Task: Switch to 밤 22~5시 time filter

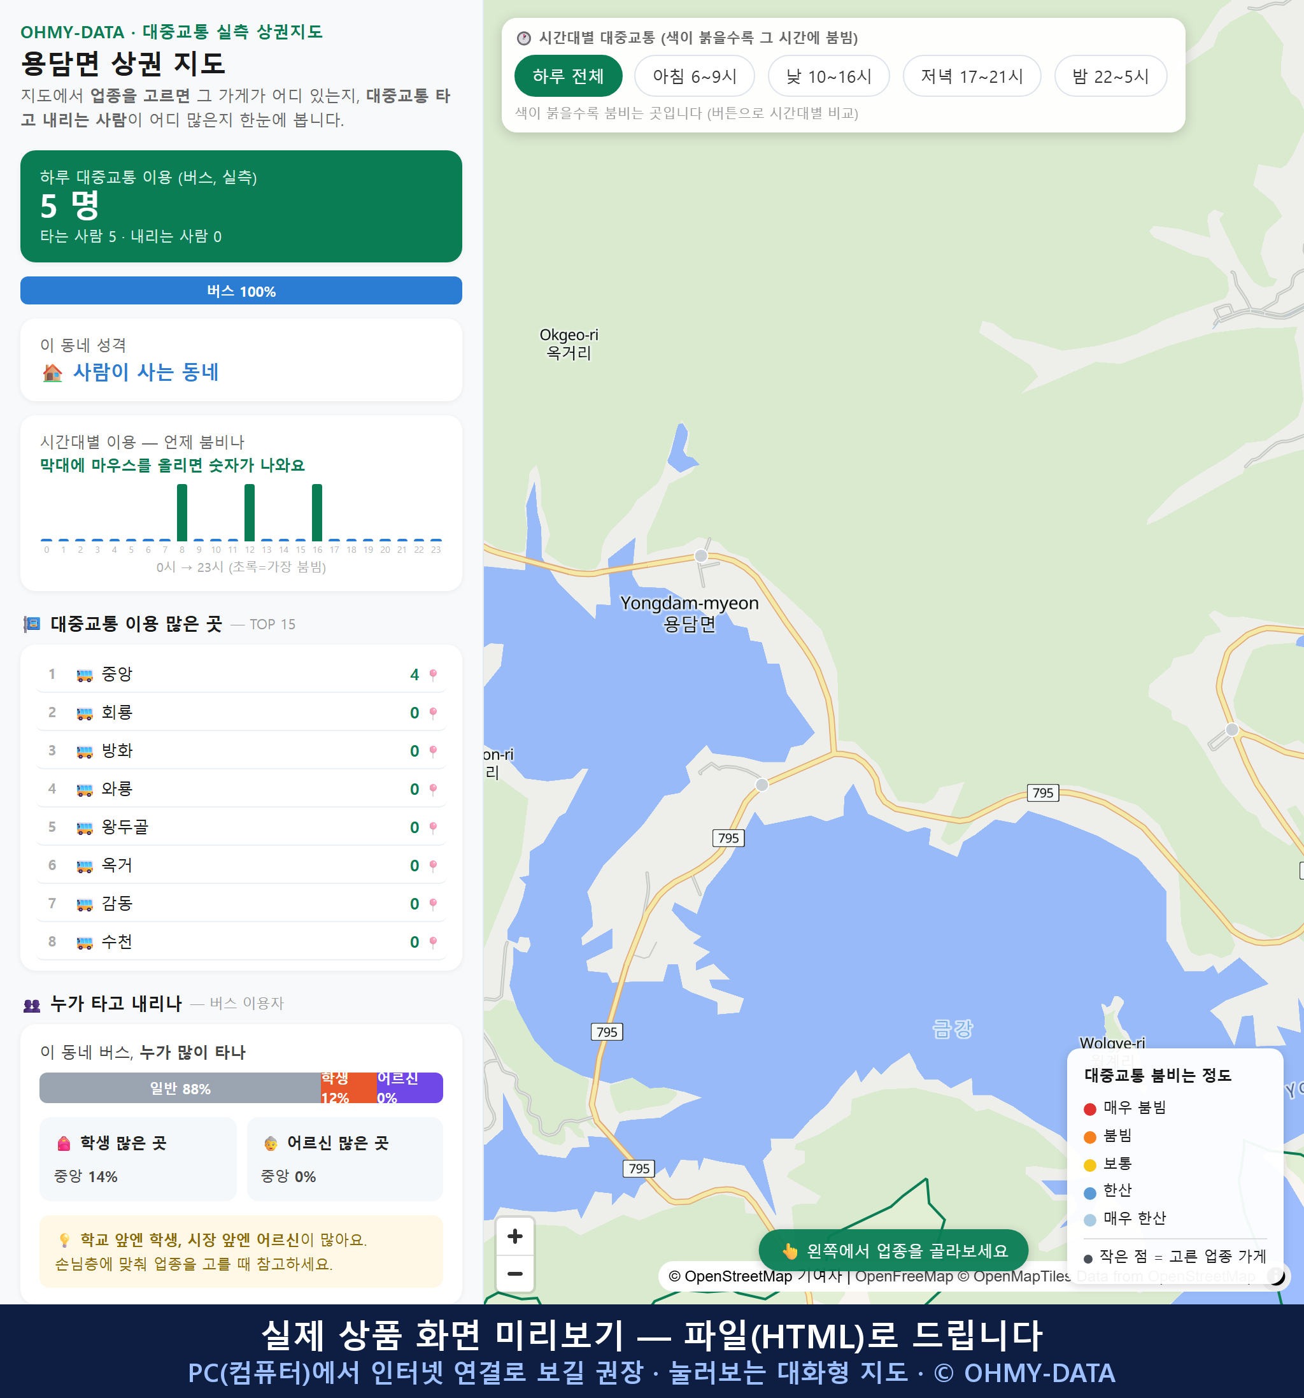Action: pos(1110,76)
